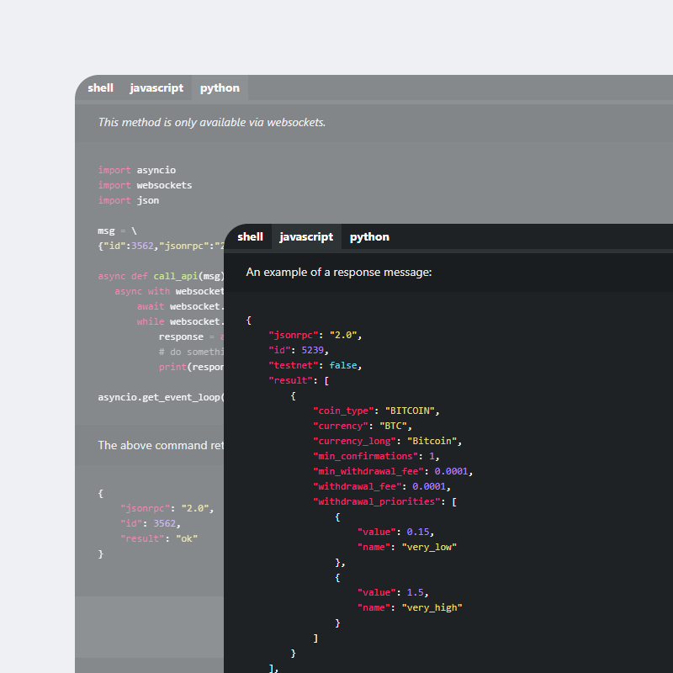Click the "withdrawal_priorities" key line

click(384, 501)
